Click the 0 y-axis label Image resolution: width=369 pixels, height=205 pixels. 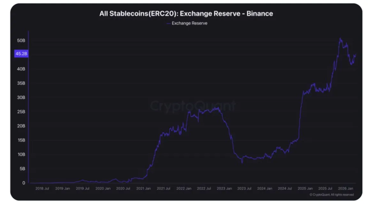point(24,183)
